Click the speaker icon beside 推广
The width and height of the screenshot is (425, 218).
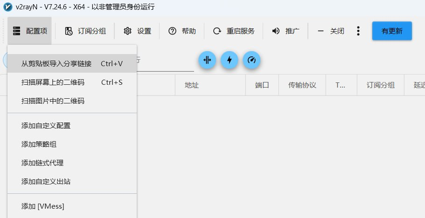pos(276,31)
